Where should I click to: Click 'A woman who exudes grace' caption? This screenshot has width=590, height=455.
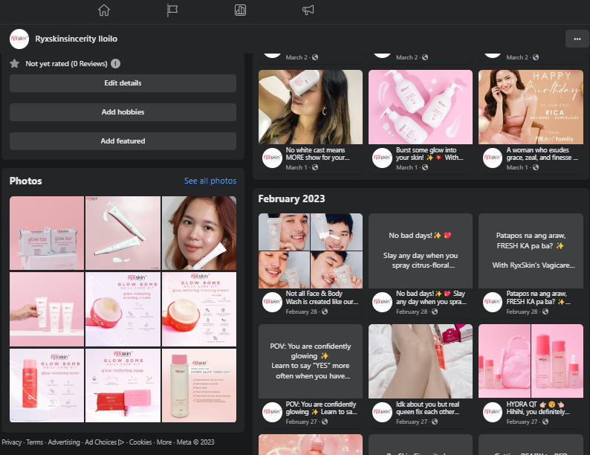click(542, 154)
